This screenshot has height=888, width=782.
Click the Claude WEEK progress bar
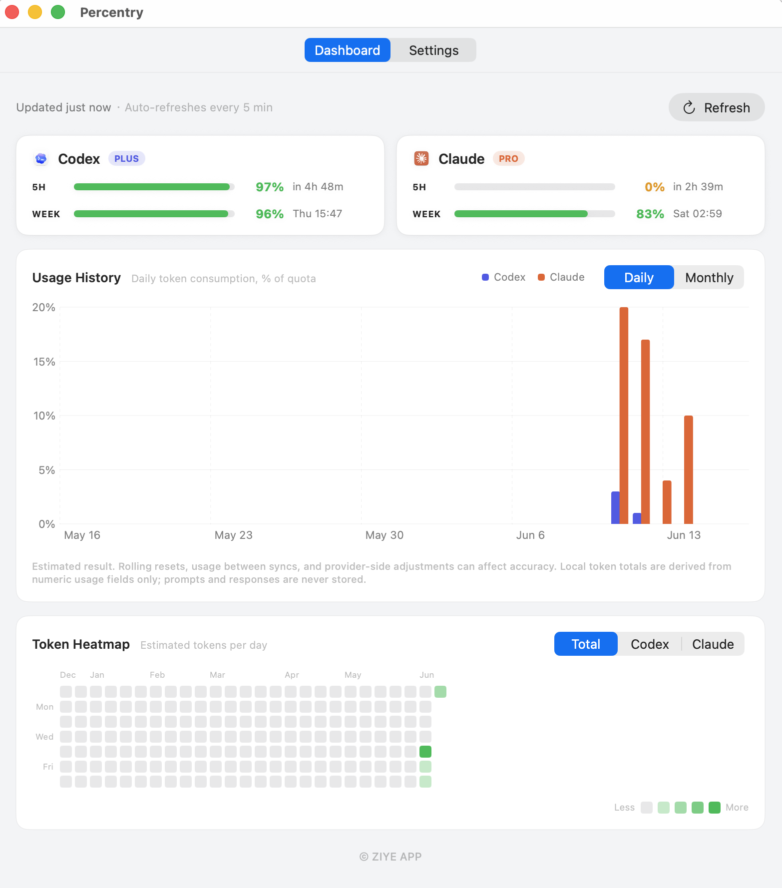[x=535, y=214]
